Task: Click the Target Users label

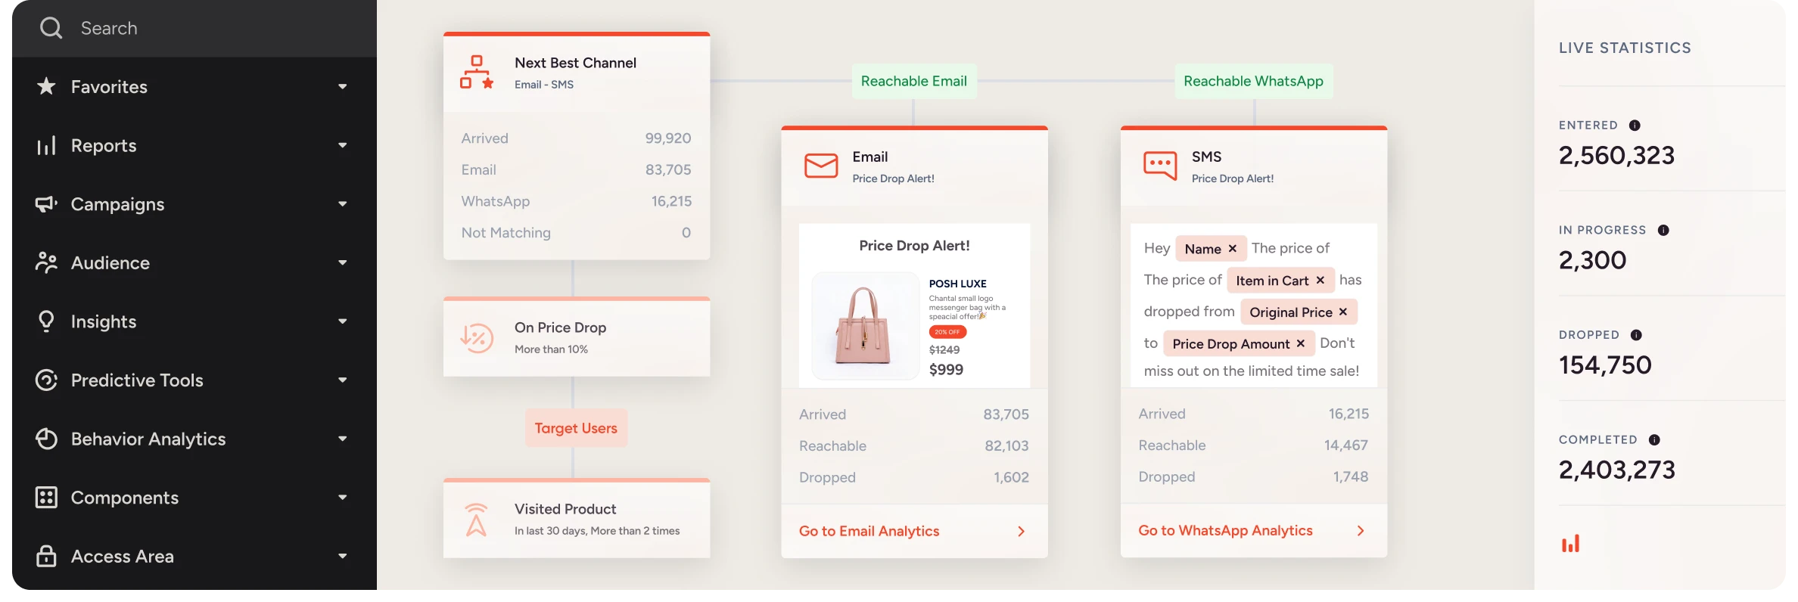Action: tap(576, 428)
